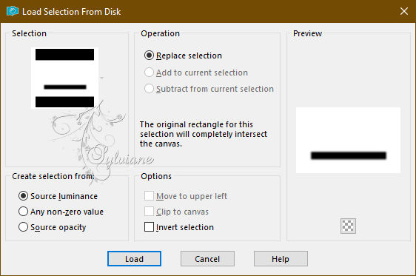
Task: Select Source luminance radio button
Action: (24, 196)
